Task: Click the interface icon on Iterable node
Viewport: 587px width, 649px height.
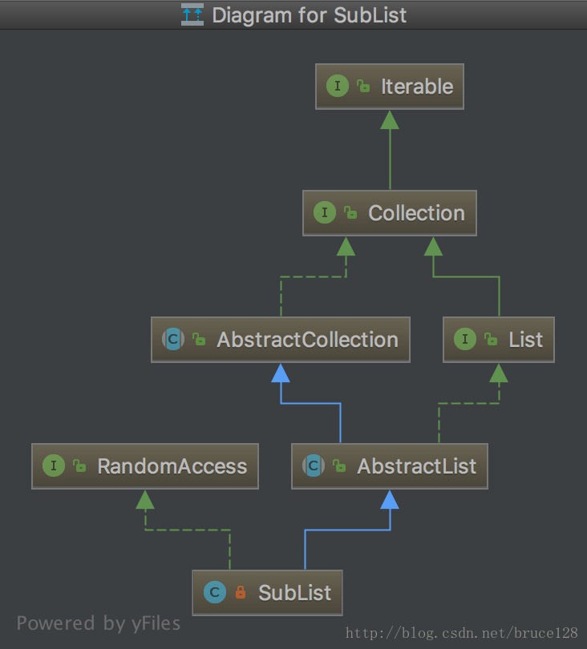Action: pyautogui.click(x=338, y=86)
